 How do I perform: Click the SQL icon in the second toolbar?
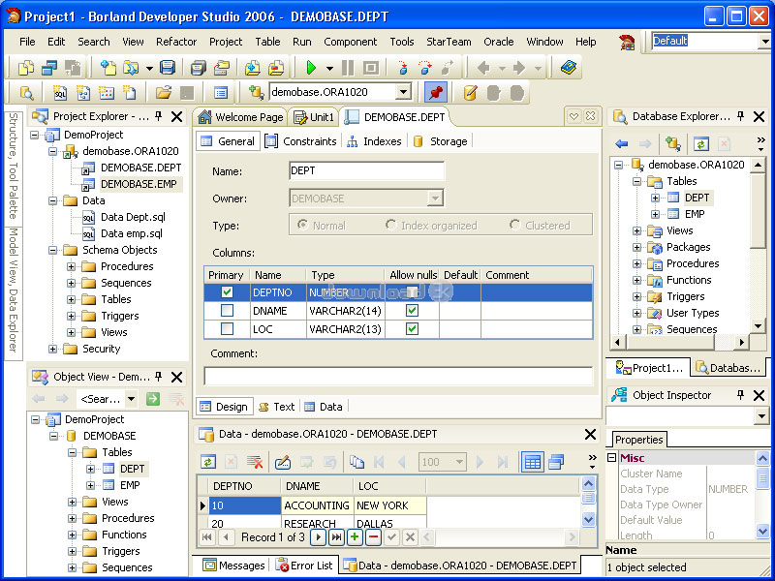point(60,92)
